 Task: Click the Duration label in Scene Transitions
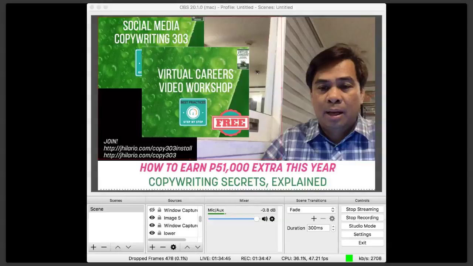(296, 228)
